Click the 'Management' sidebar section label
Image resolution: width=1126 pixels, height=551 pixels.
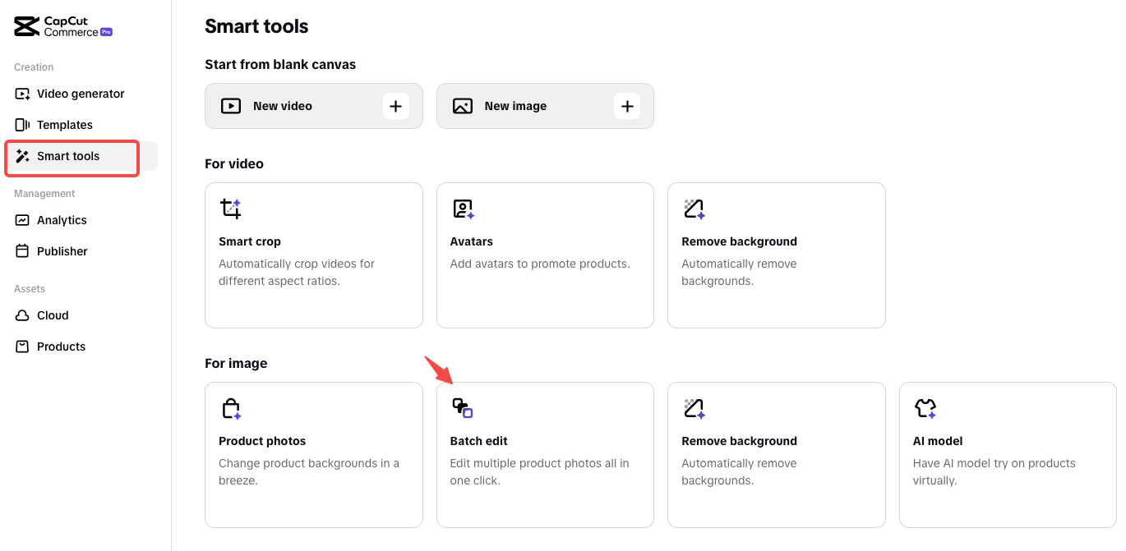44,194
